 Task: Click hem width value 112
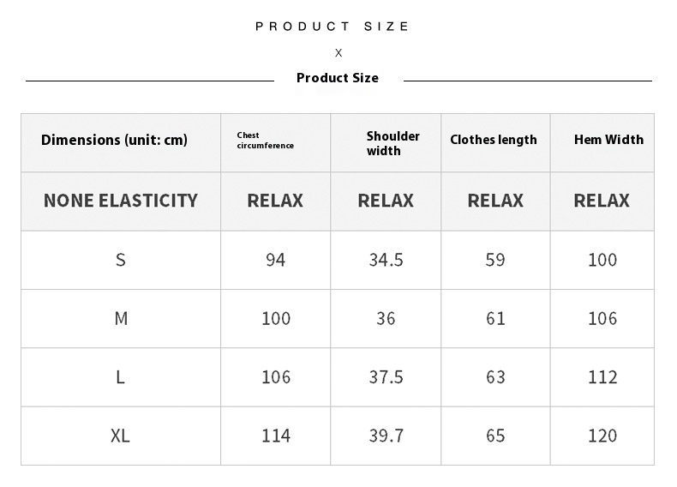(x=602, y=377)
